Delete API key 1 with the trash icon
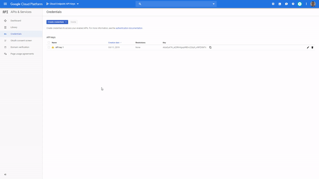319x179 pixels. pyautogui.click(x=312, y=47)
